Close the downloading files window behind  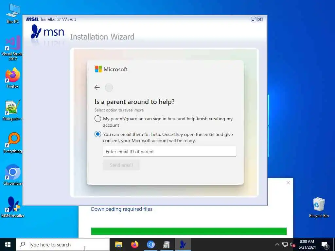pyautogui.click(x=288, y=183)
